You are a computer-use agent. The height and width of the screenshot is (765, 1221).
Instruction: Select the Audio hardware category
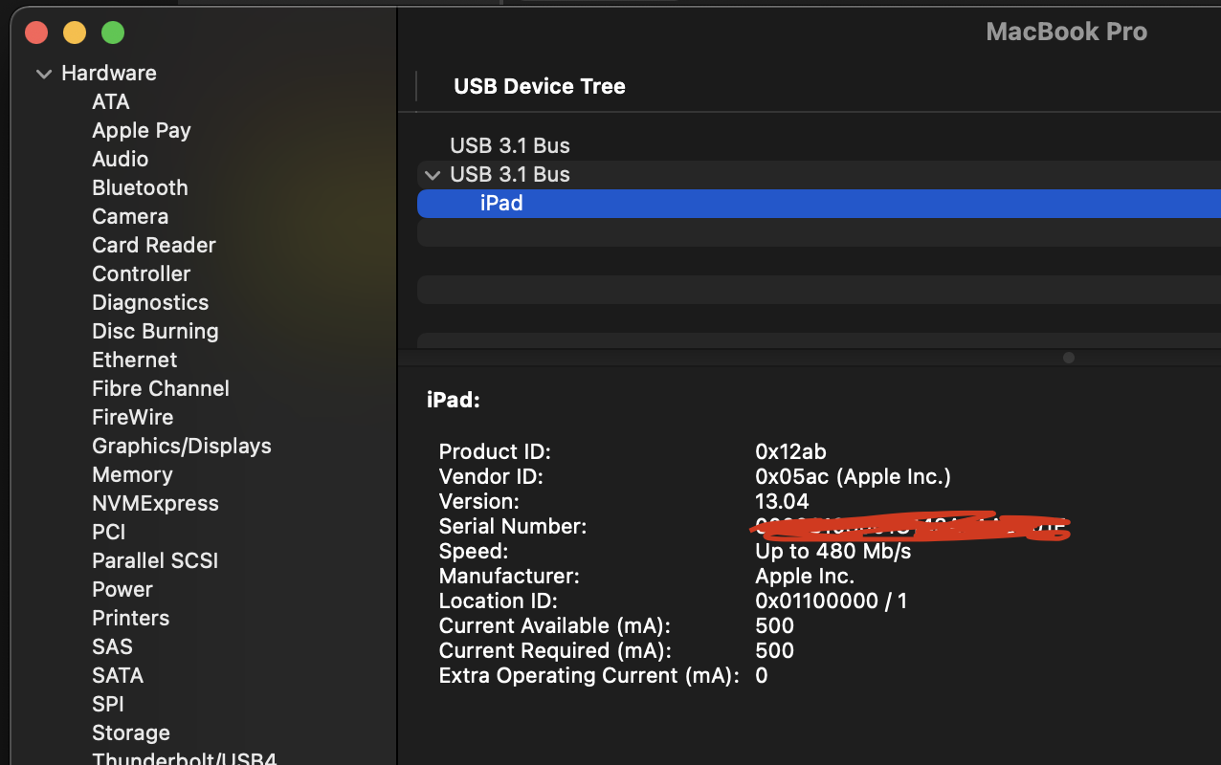120,160
